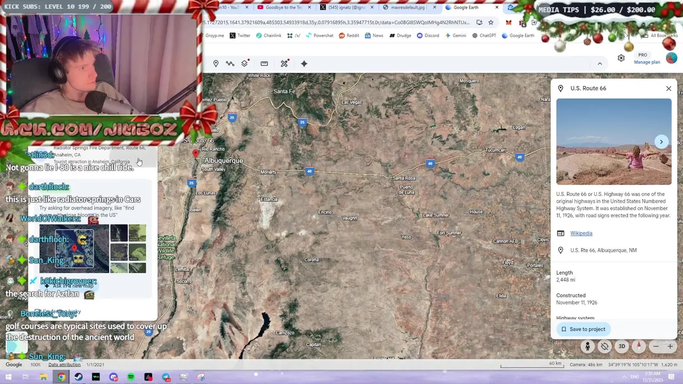This screenshot has width=683, height=384.
Task: Open the Route 66 photo thumbnail
Action: coord(614,142)
